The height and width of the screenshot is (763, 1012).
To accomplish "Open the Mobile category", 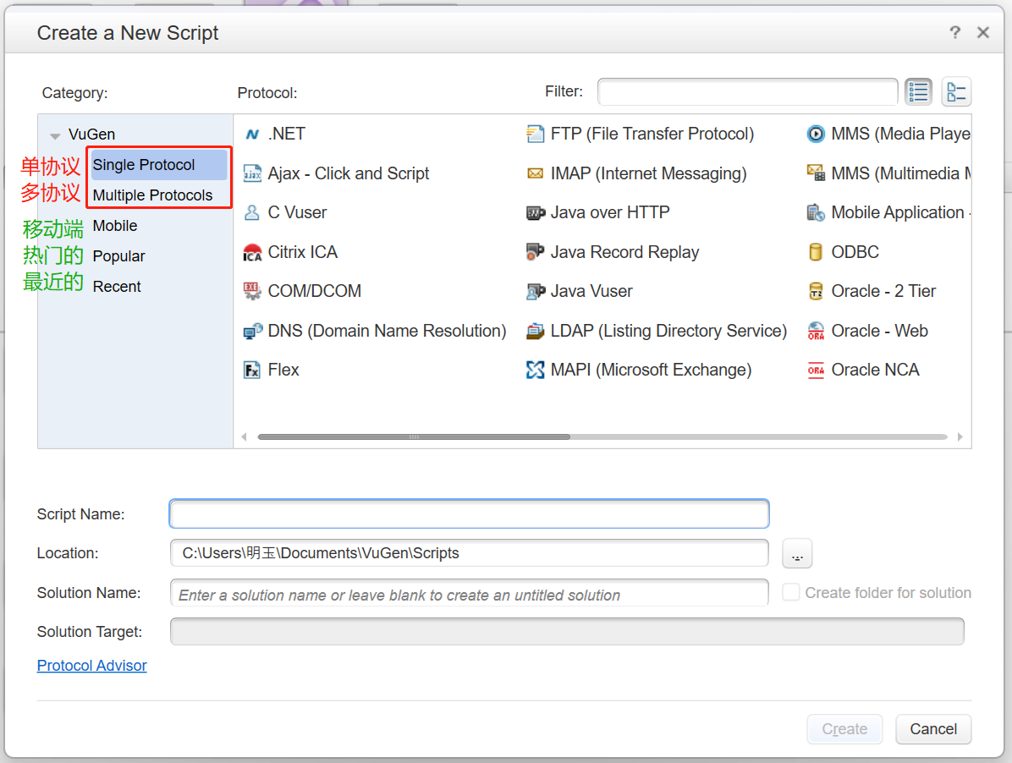I will (x=115, y=226).
